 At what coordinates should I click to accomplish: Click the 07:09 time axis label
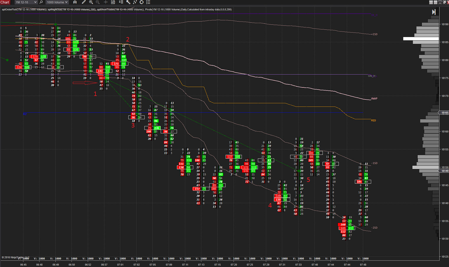pyautogui.click(x=169, y=265)
